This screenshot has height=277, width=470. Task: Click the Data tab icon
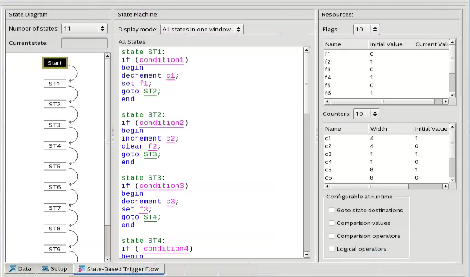click(x=12, y=269)
